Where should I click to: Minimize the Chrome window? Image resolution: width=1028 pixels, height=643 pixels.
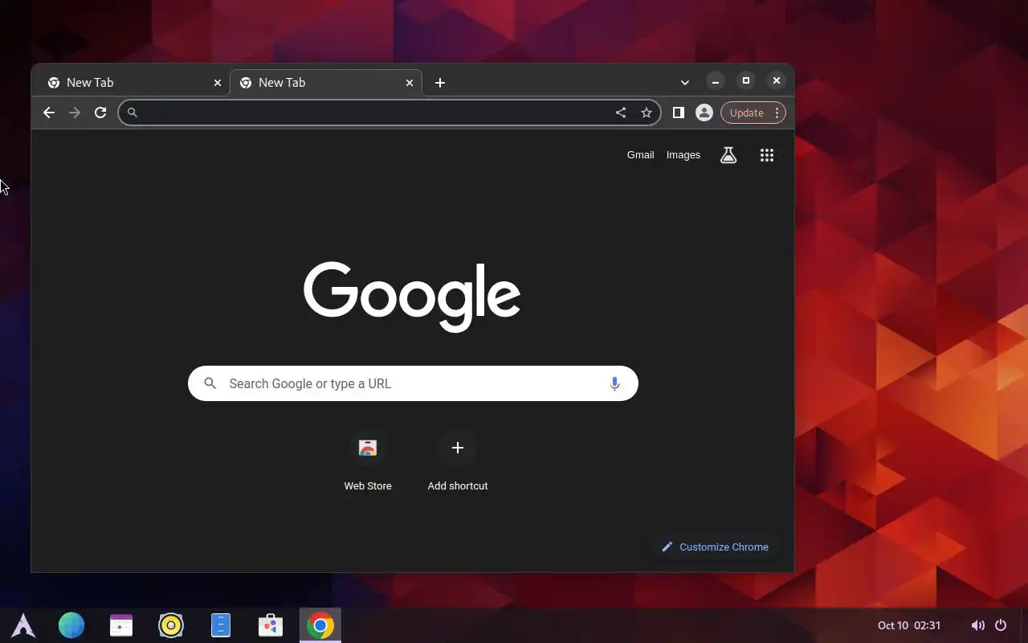(x=716, y=81)
